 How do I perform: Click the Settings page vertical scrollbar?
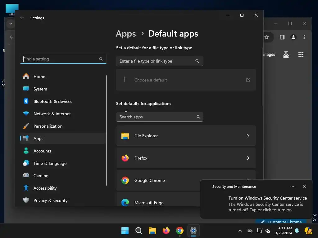(262, 77)
